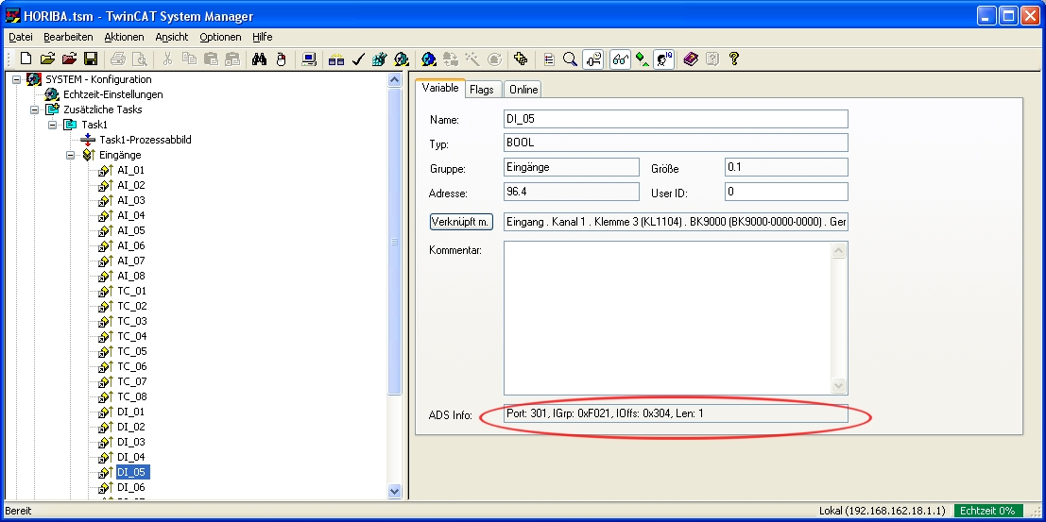Click the Save floppy disk icon

[x=91, y=59]
